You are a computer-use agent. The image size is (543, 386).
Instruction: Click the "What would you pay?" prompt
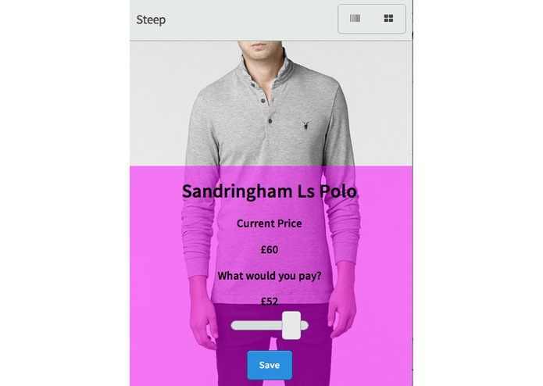269,276
